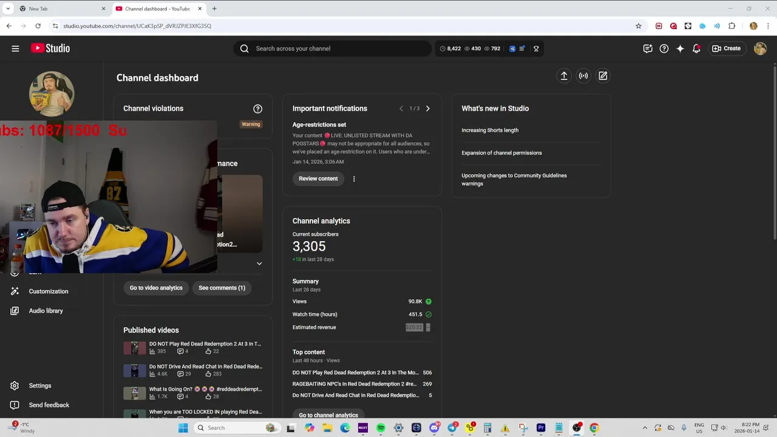Open 'Do Not Drive And Read Chat' published video
777x437 pixels.
(206, 367)
